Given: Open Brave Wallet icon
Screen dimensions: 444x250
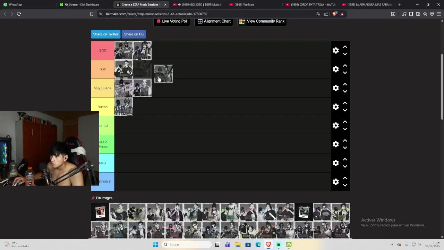Looking at the screenshot, I should [x=418, y=14].
